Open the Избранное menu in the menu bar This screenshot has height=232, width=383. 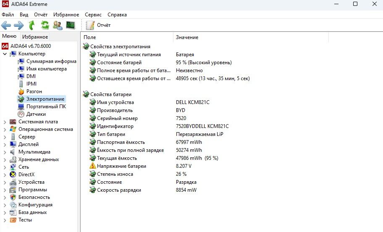pos(66,15)
